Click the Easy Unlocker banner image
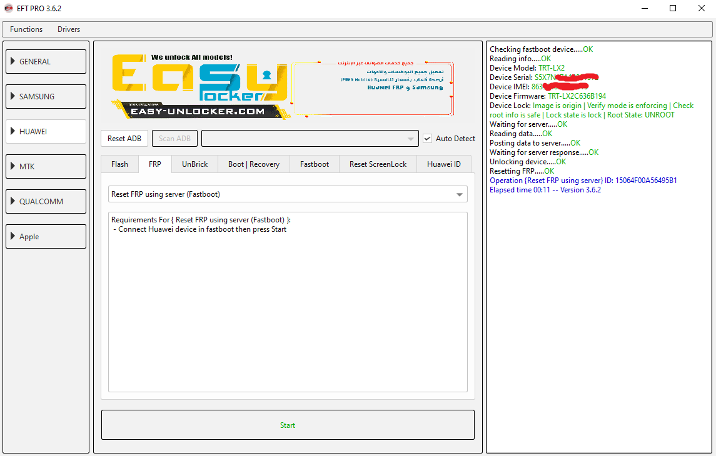 point(200,87)
